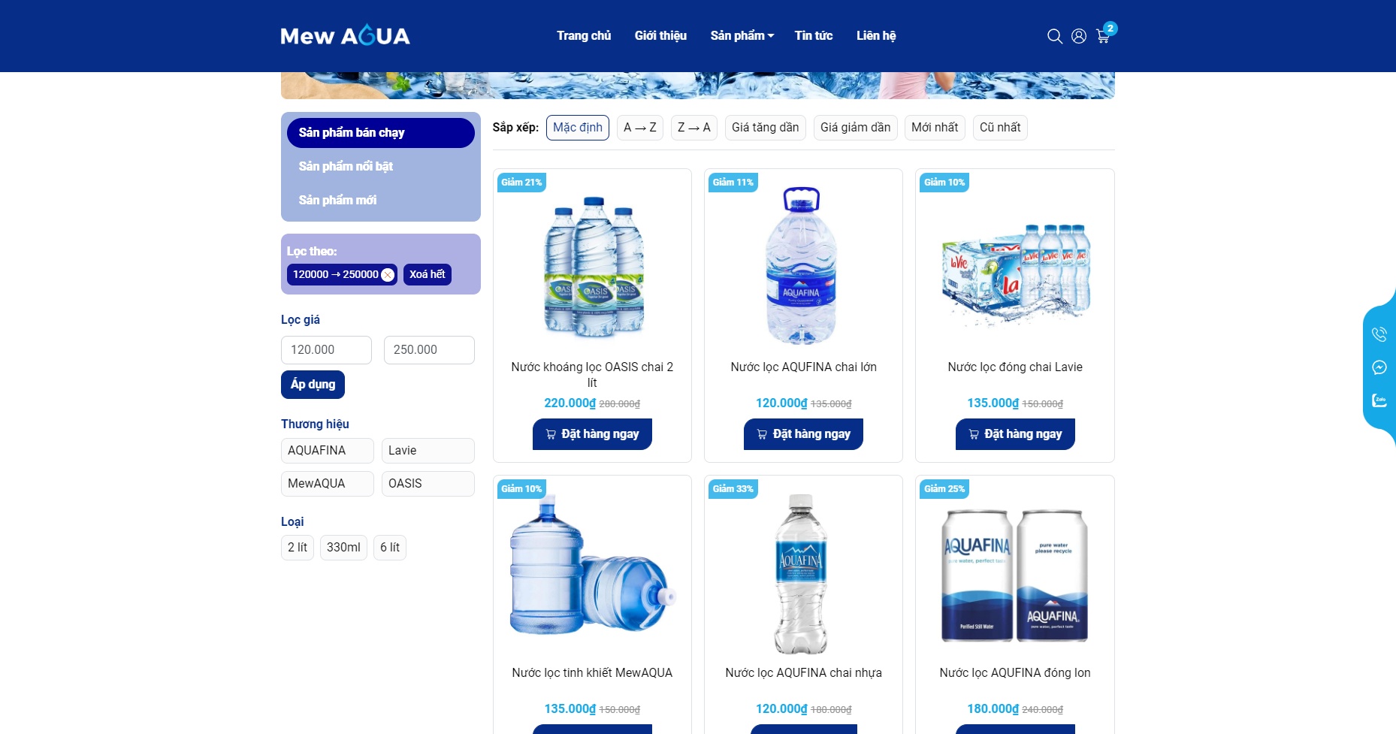Click the phone call floating icon
The width and height of the screenshot is (1396, 734).
coord(1379,334)
